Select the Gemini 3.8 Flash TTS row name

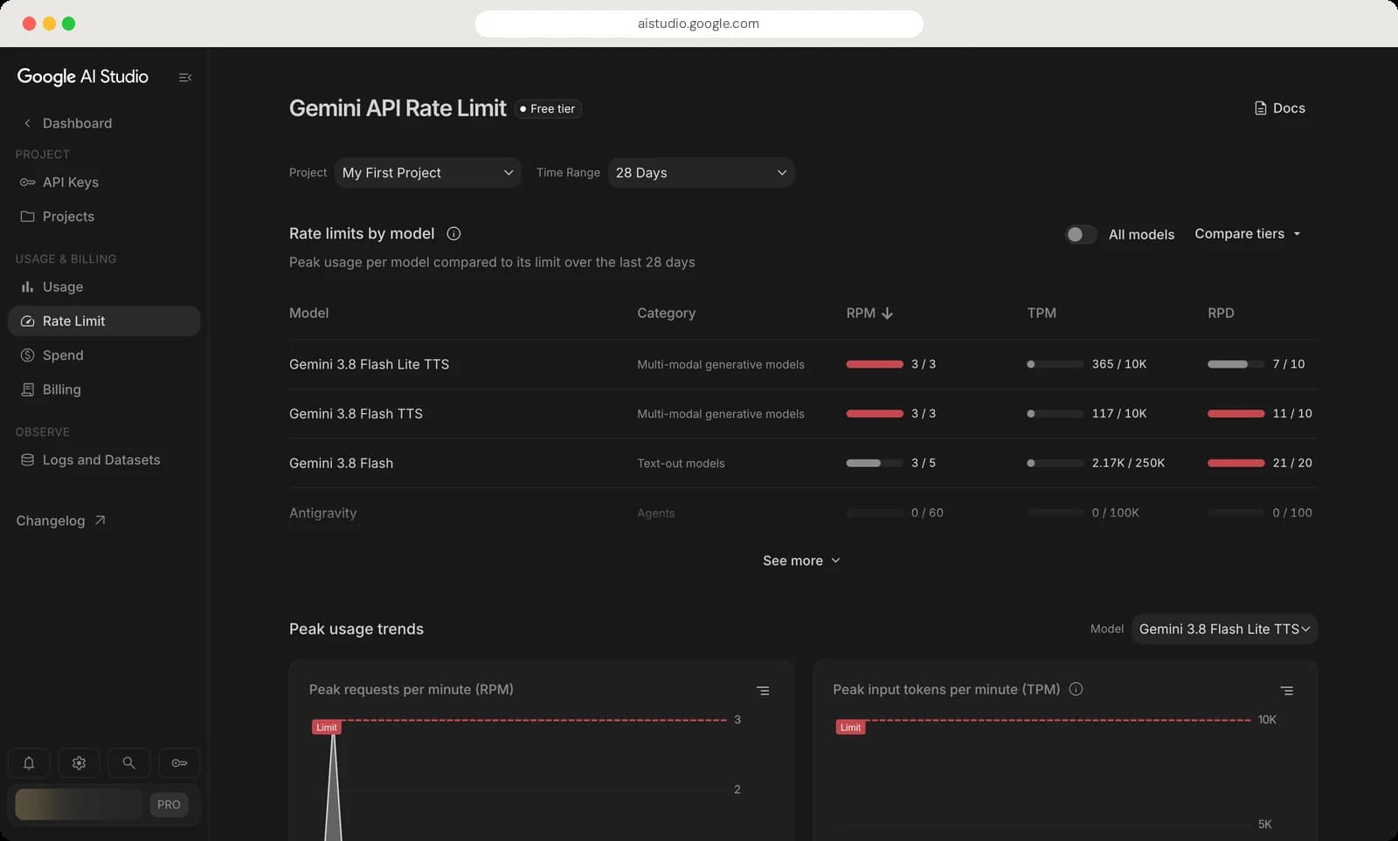(x=356, y=414)
